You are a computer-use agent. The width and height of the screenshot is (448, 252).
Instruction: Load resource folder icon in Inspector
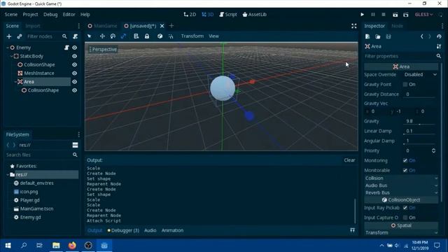pos(378,36)
